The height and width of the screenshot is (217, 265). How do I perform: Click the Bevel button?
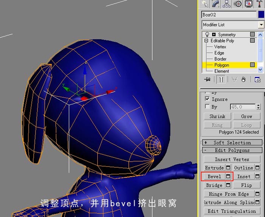tap(214, 176)
